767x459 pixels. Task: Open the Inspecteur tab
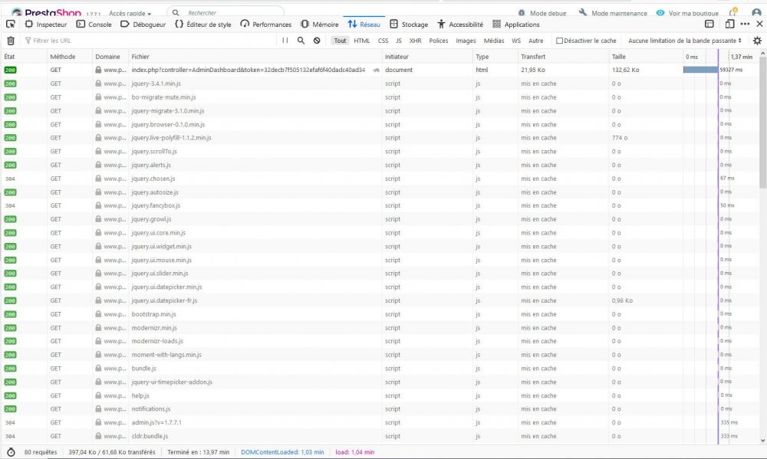pos(46,24)
